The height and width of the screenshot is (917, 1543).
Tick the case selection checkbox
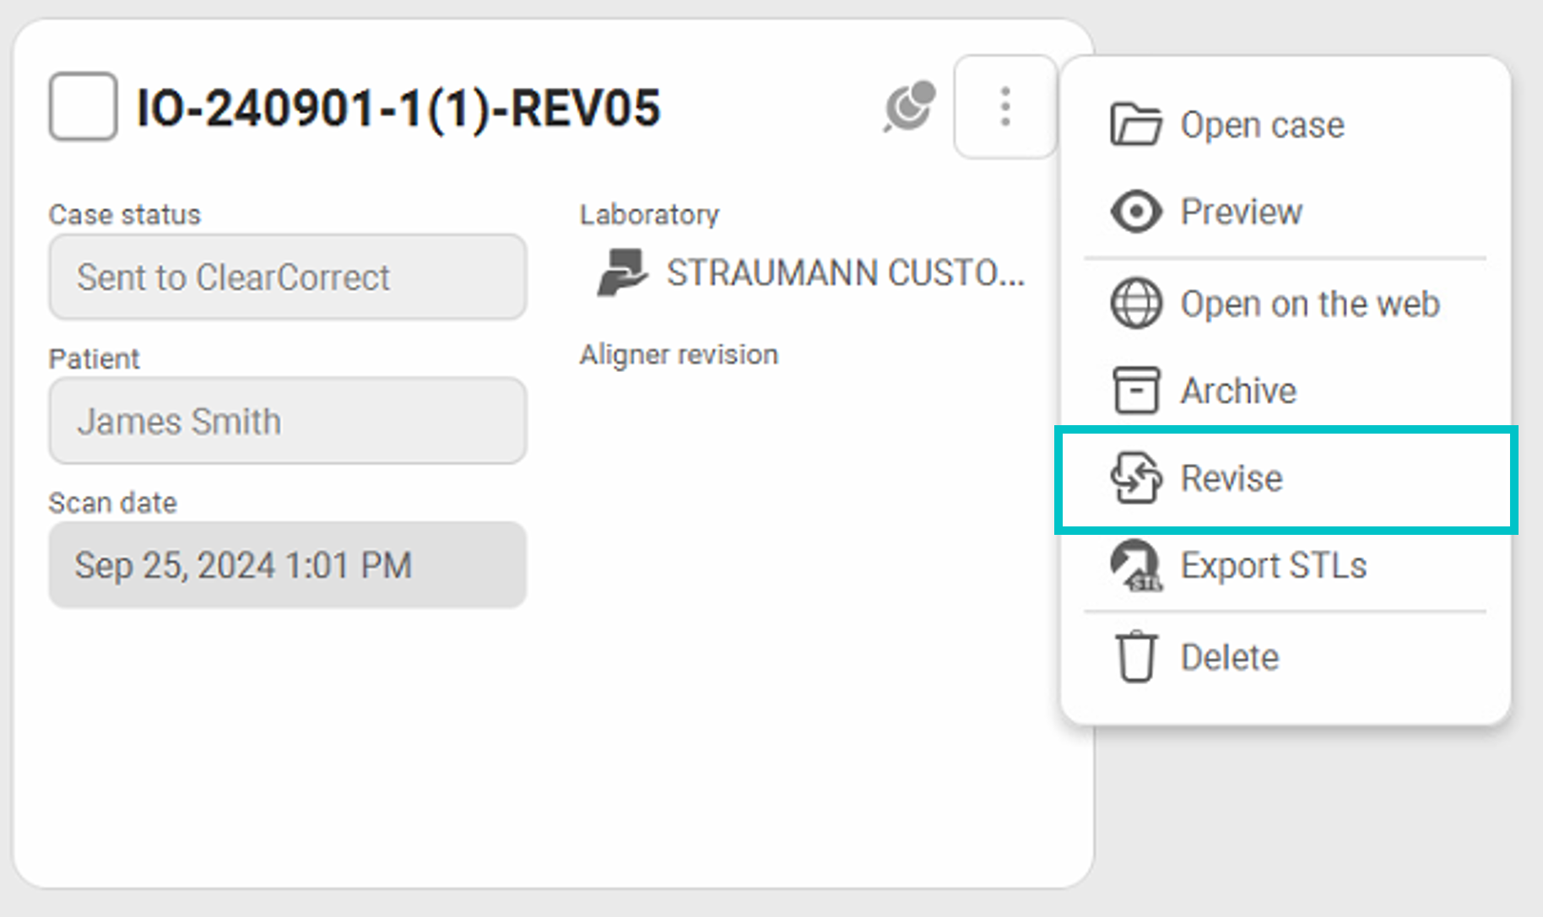point(83,107)
